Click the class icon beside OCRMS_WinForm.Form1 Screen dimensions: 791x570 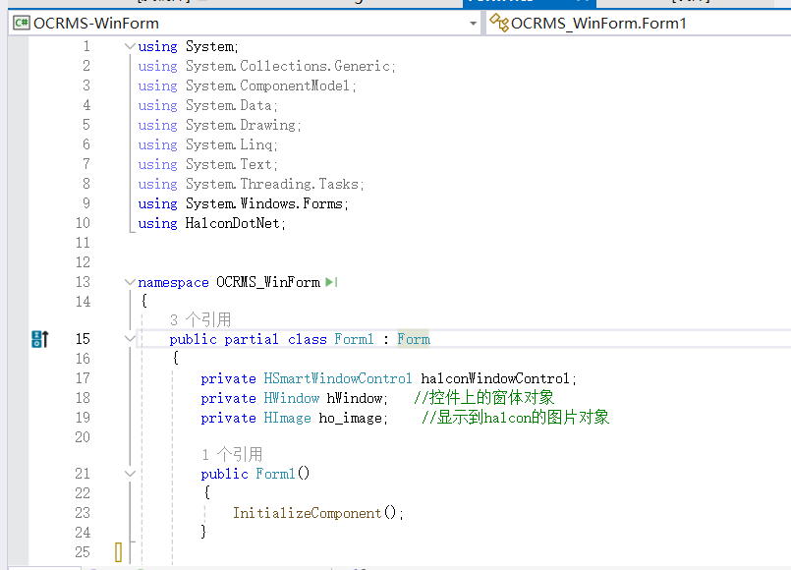point(498,23)
